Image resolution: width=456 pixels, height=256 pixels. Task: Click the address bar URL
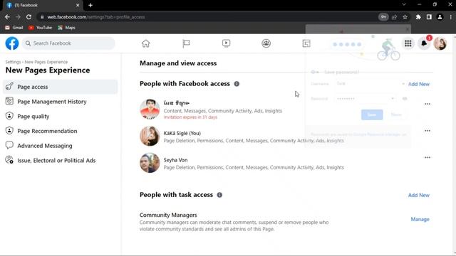click(x=96, y=17)
